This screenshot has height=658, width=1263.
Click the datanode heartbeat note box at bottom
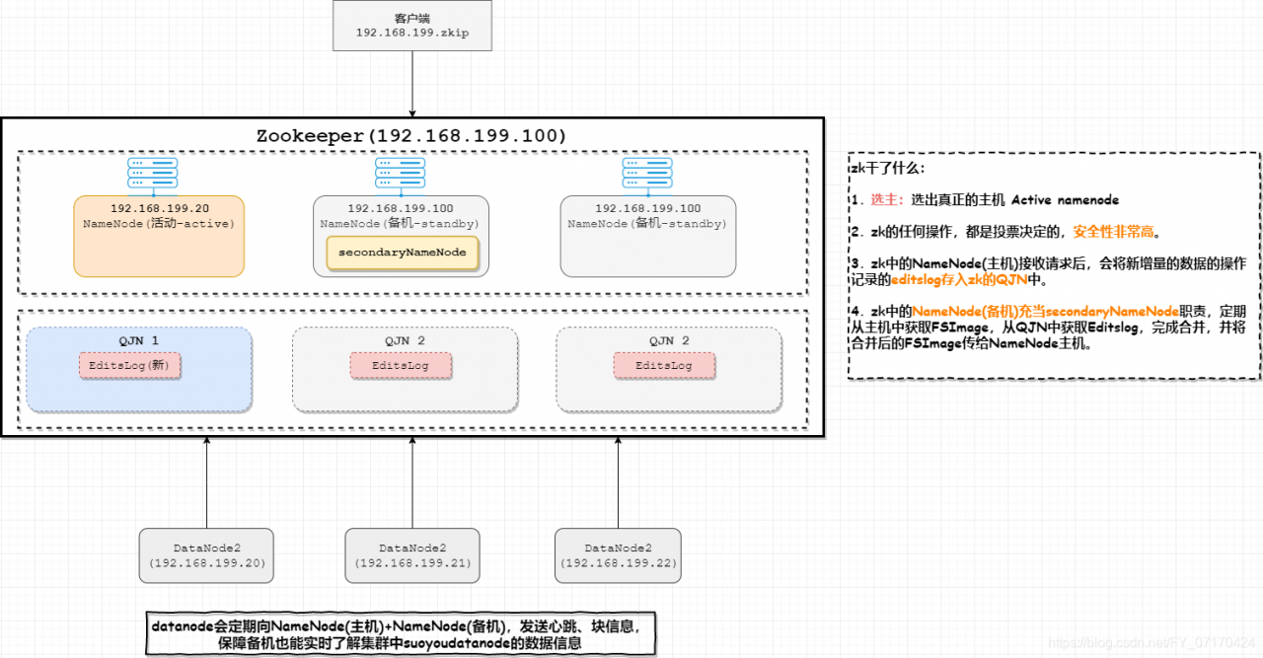[x=401, y=634]
